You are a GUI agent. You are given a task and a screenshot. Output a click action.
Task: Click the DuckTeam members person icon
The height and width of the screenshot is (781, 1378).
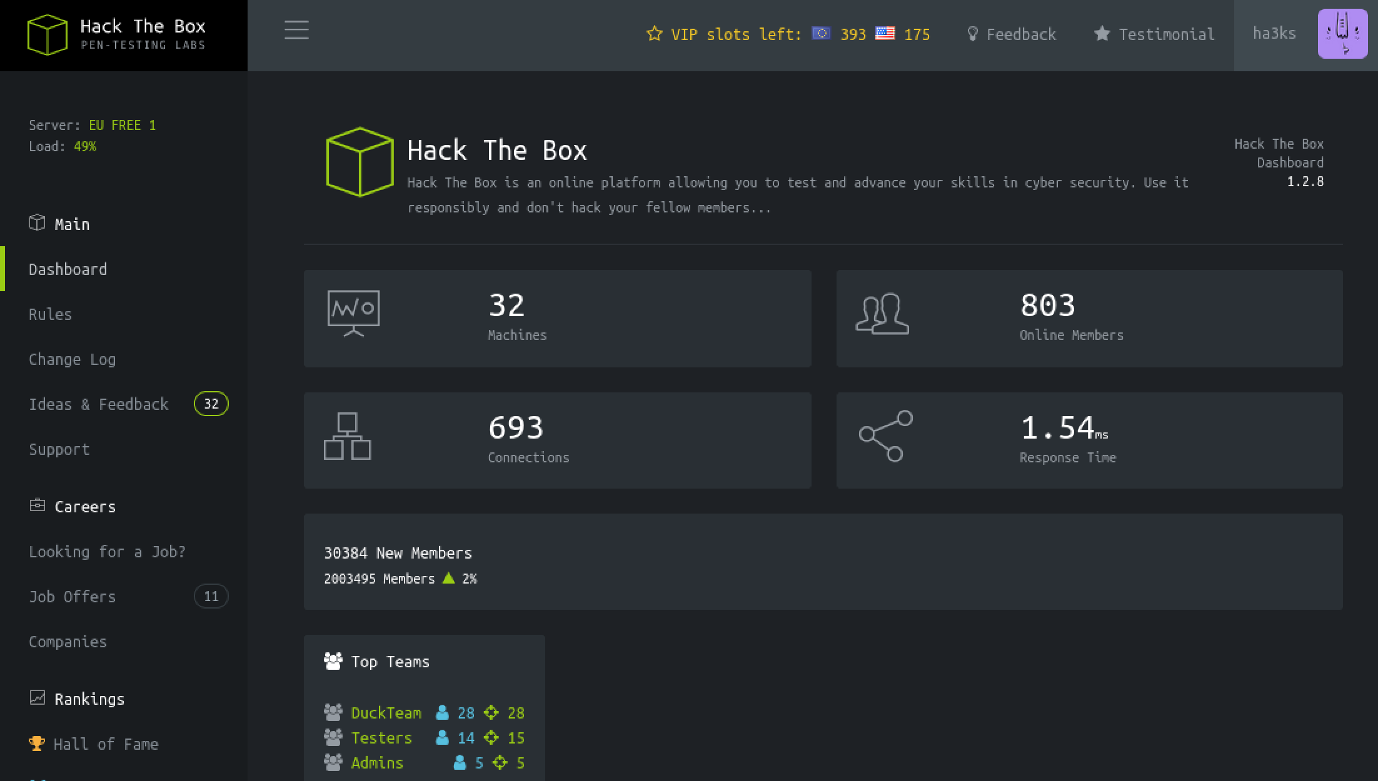[x=442, y=712]
